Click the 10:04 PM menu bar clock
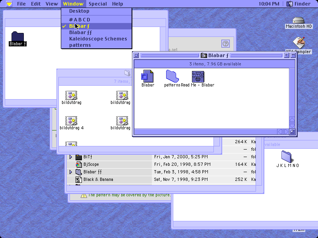318x238 pixels. pyautogui.click(x=269, y=4)
